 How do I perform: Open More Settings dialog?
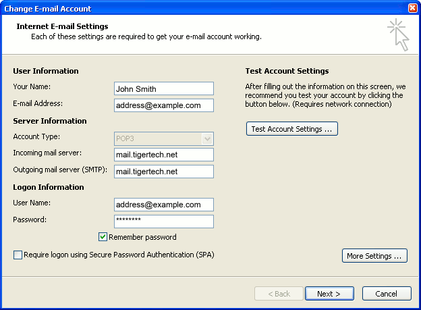[374, 256]
